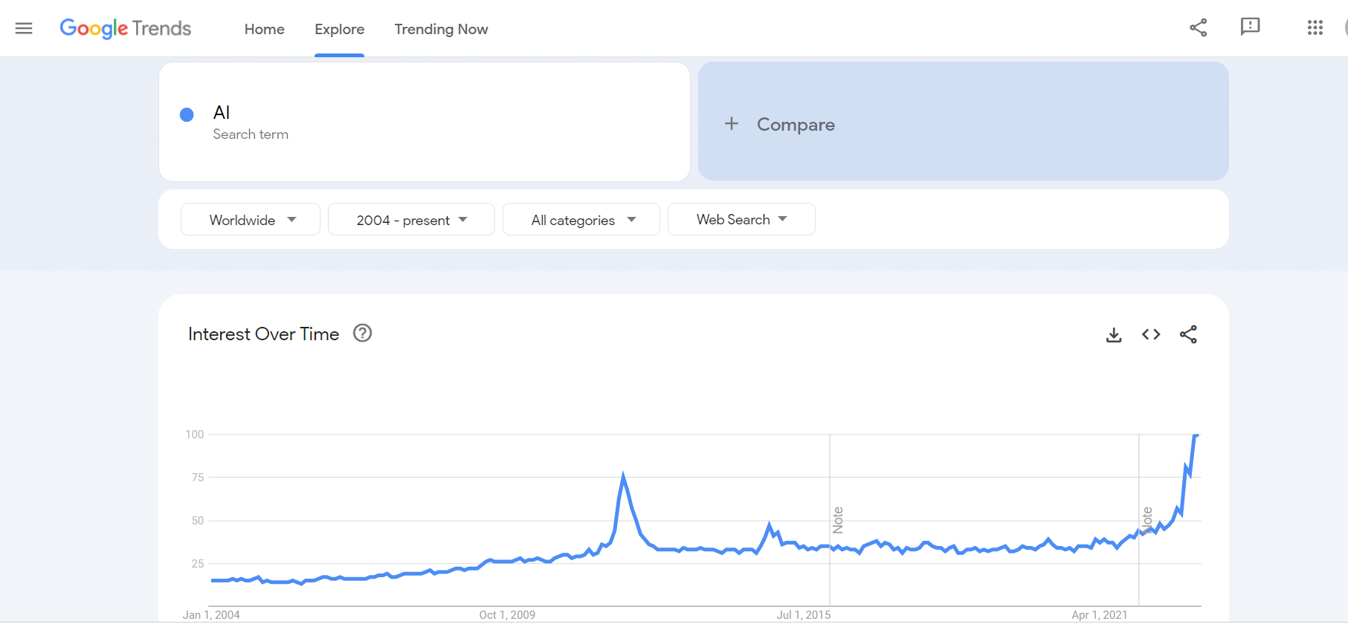1348x624 pixels.
Task: Select the Explore tab
Action: (x=339, y=29)
